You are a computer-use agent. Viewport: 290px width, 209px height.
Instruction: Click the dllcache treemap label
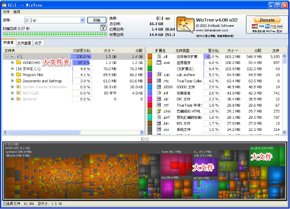[18, 155]
